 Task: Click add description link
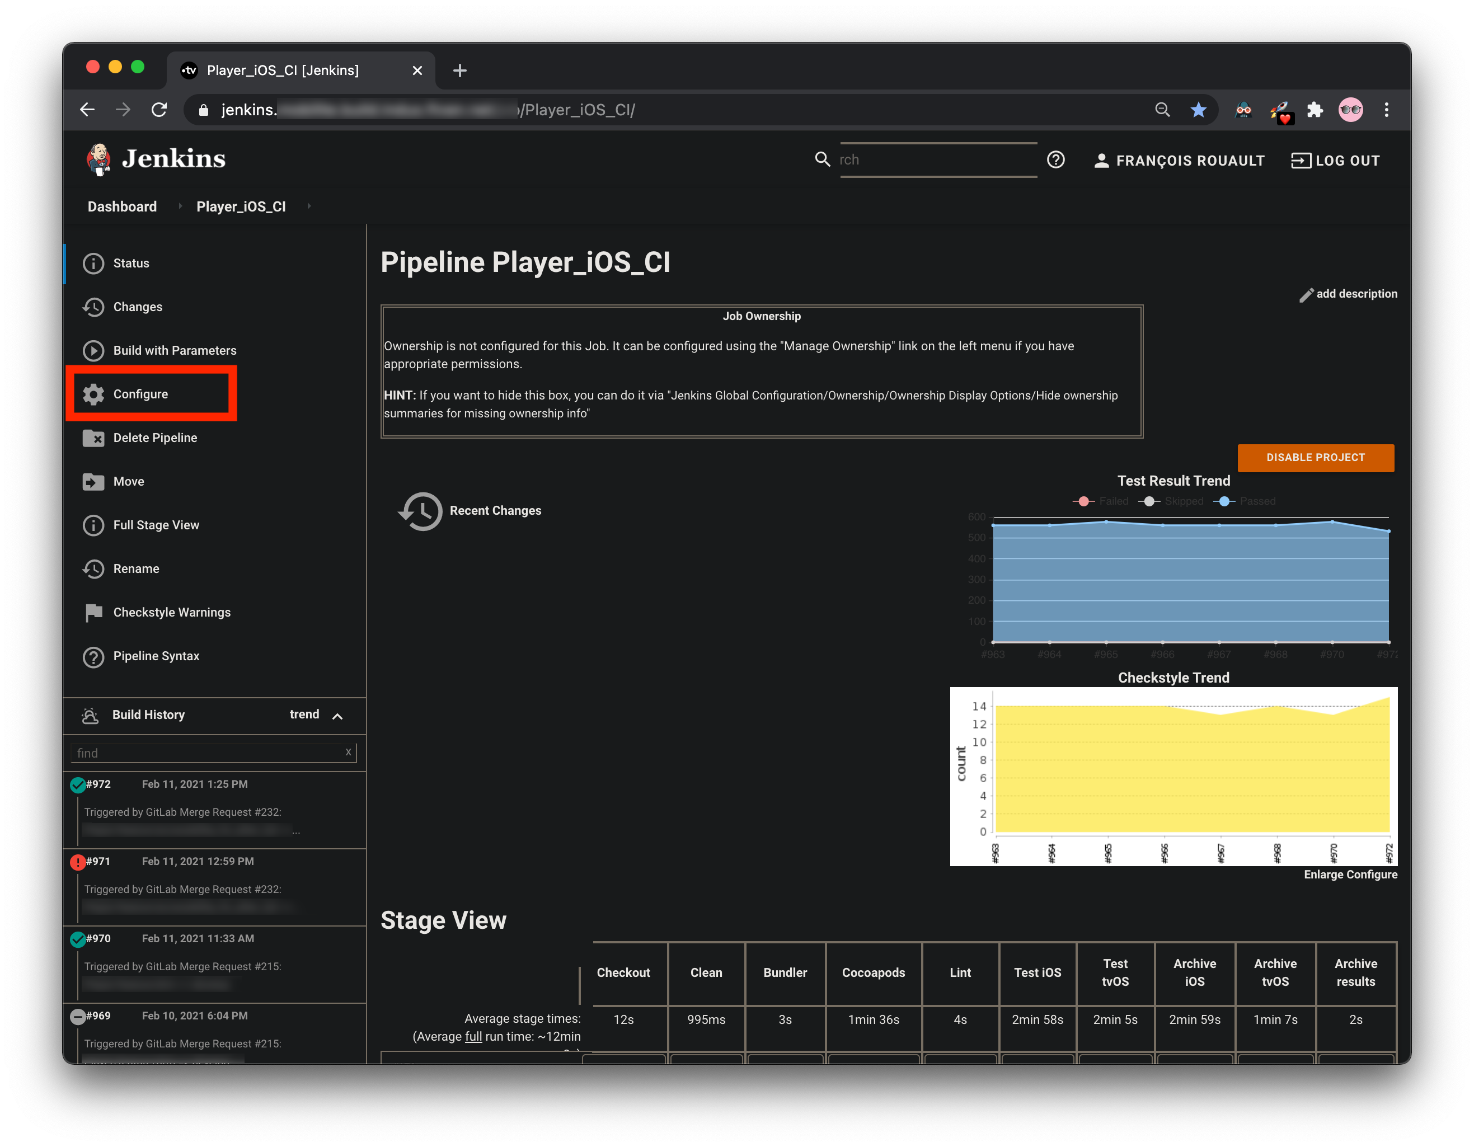click(1356, 294)
